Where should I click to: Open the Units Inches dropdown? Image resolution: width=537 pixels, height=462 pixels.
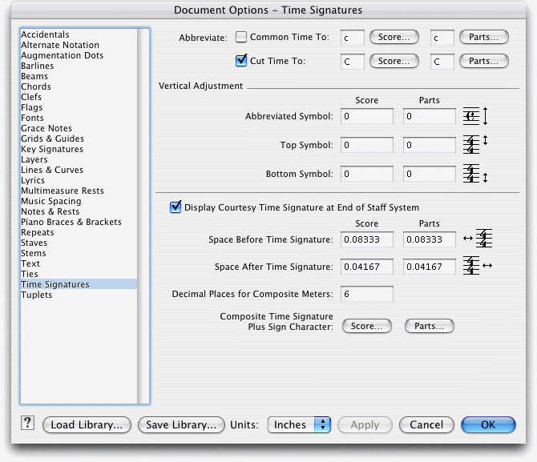(299, 424)
